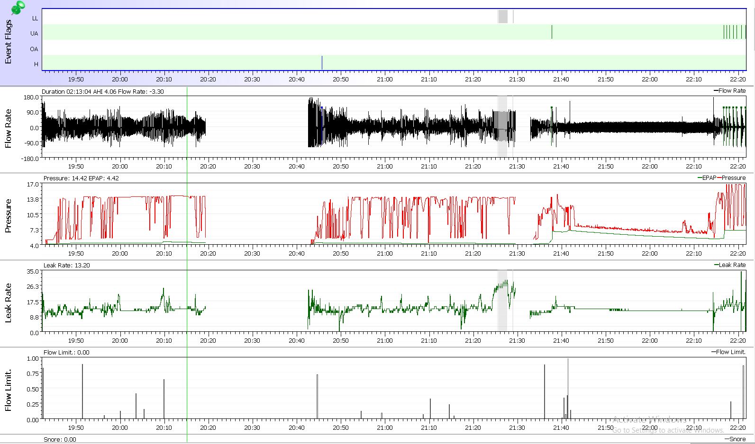Click the Leak Rate legend entry
This screenshot has height=444, width=755.
point(730,265)
